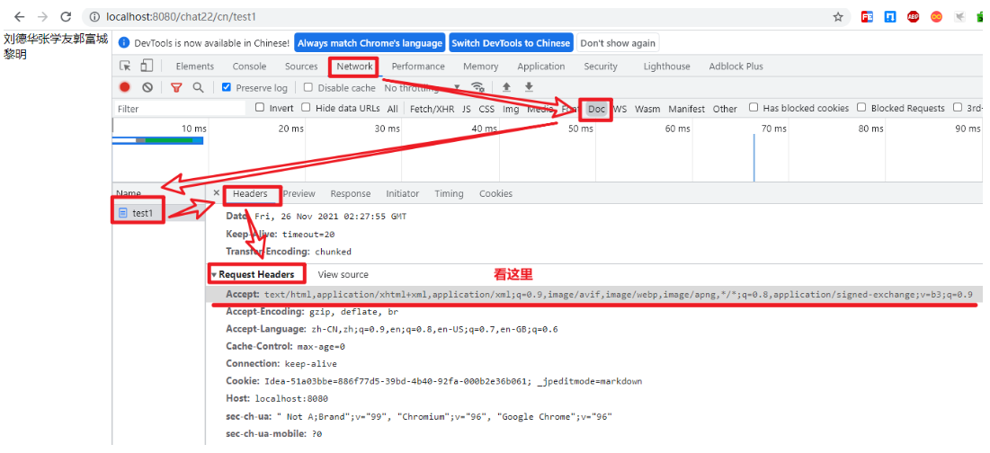Screen dimensions: 990x453
Task: Toggle the device toolbar icon
Action: pos(147,66)
